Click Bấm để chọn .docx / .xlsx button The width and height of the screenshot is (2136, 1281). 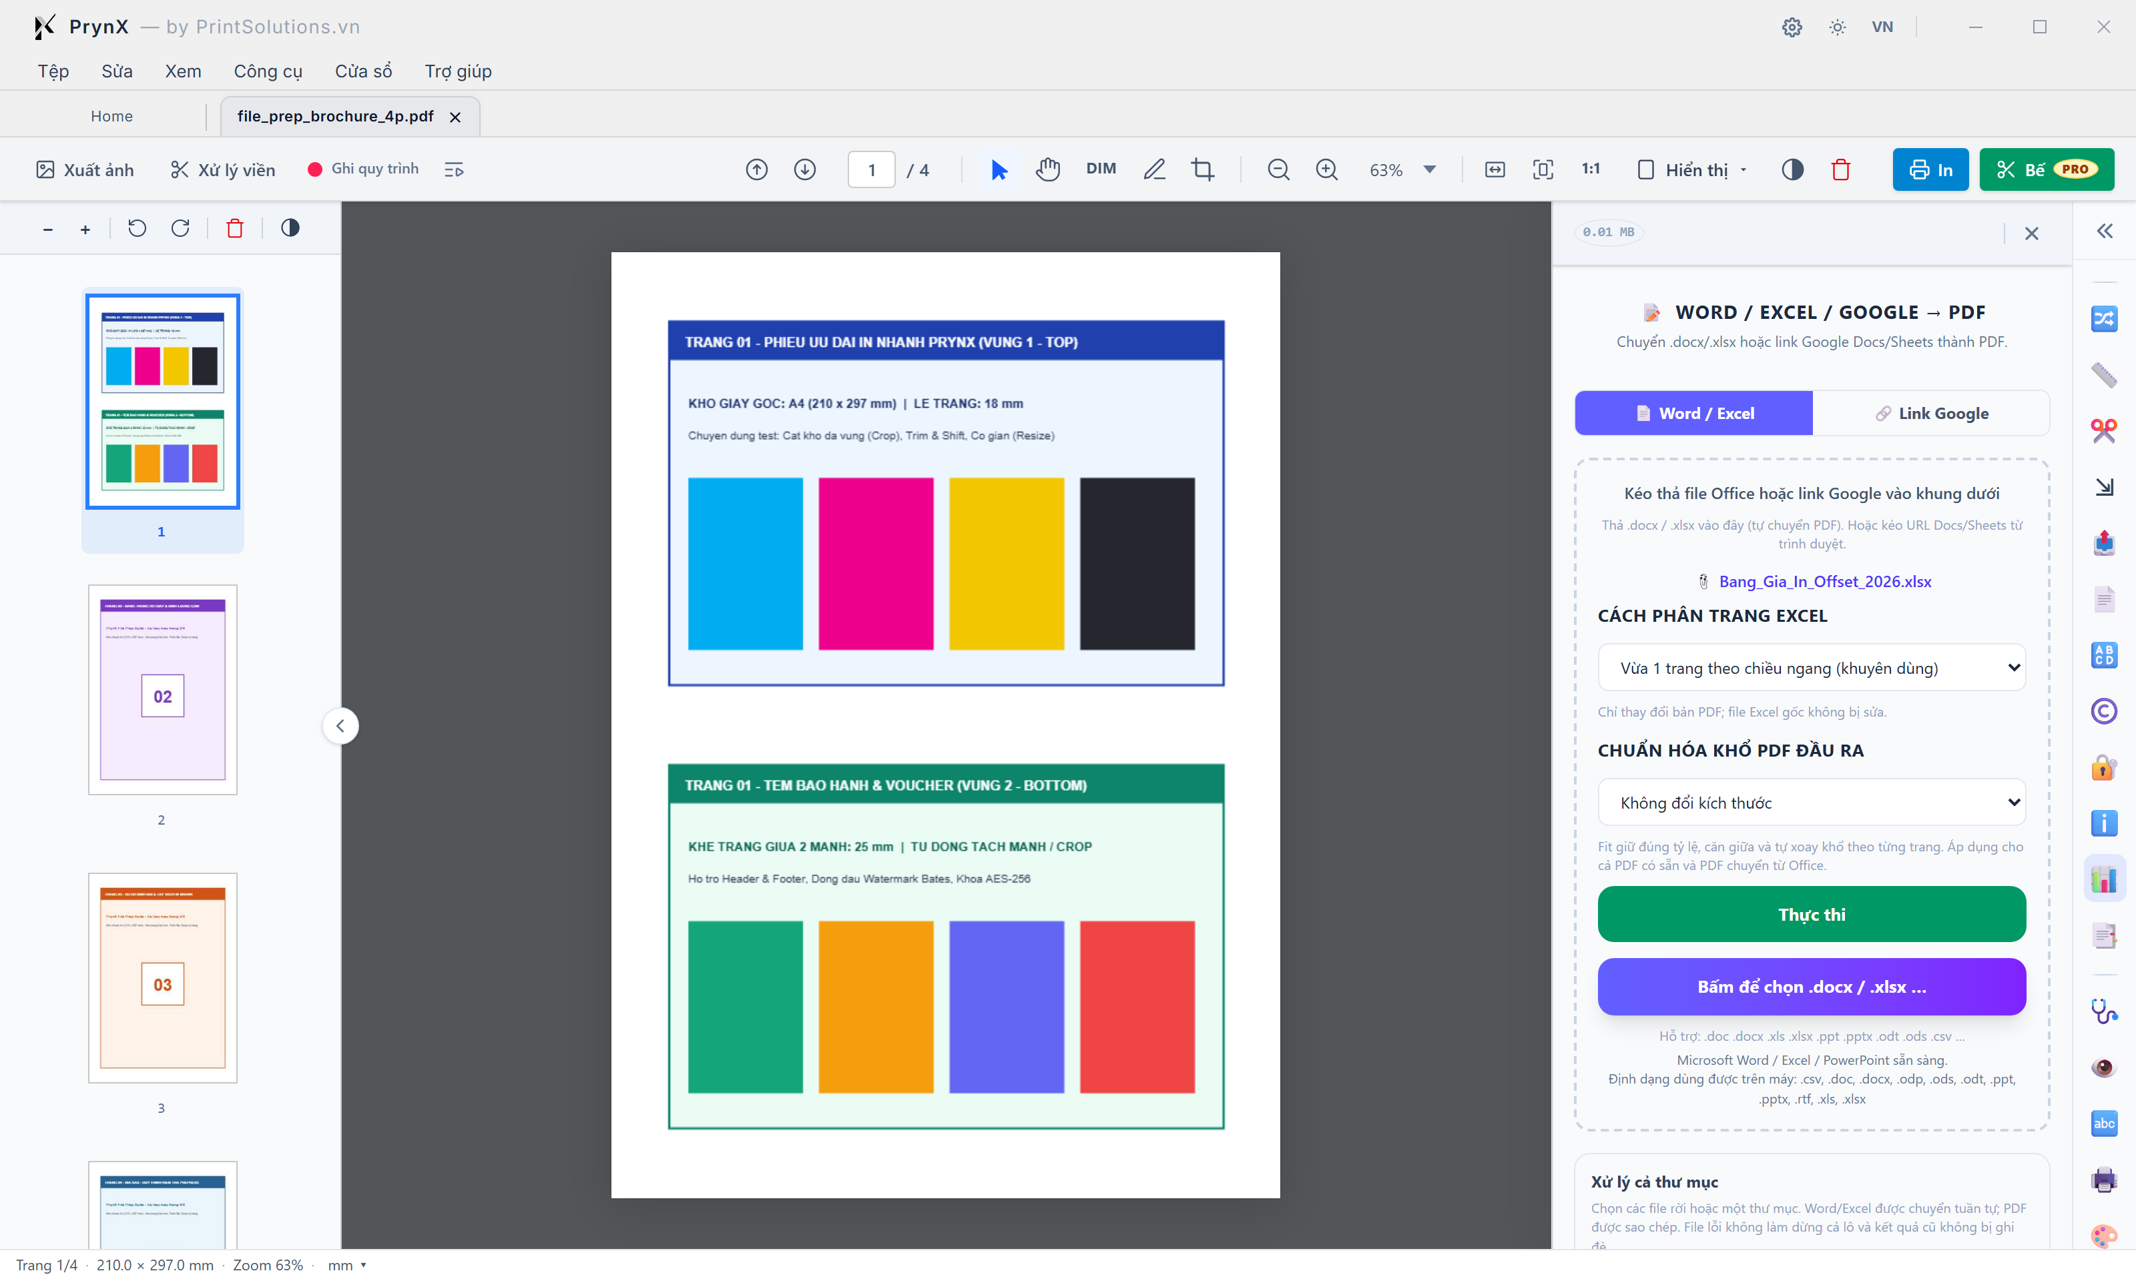tap(1812, 987)
